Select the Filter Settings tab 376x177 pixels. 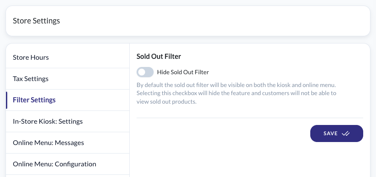coord(67,100)
